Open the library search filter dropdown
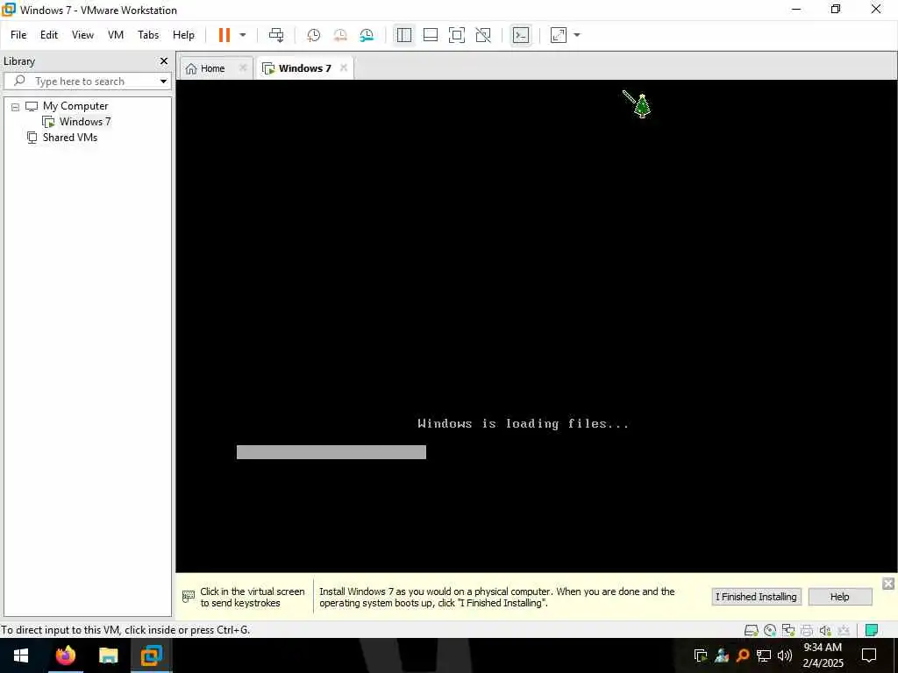 pos(164,81)
